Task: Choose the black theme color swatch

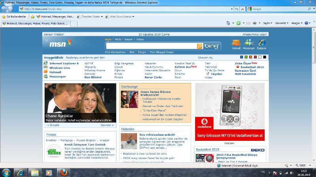Action: (x=265, y=57)
